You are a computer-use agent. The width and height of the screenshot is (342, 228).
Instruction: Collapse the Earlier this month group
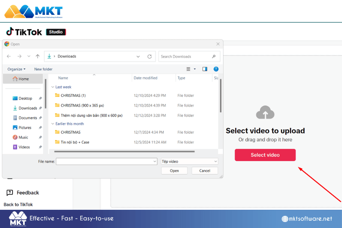52,124
